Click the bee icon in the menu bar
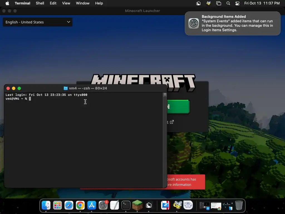The image size is (285, 214). click(208, 3)
